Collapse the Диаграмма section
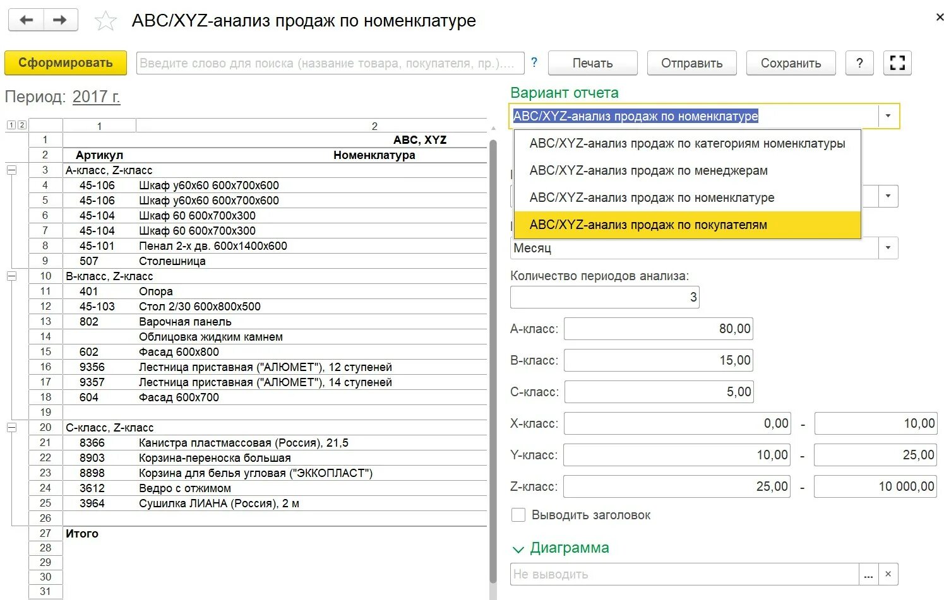The height and width of the screenshot is (600, 944). [x=518, y=550]
